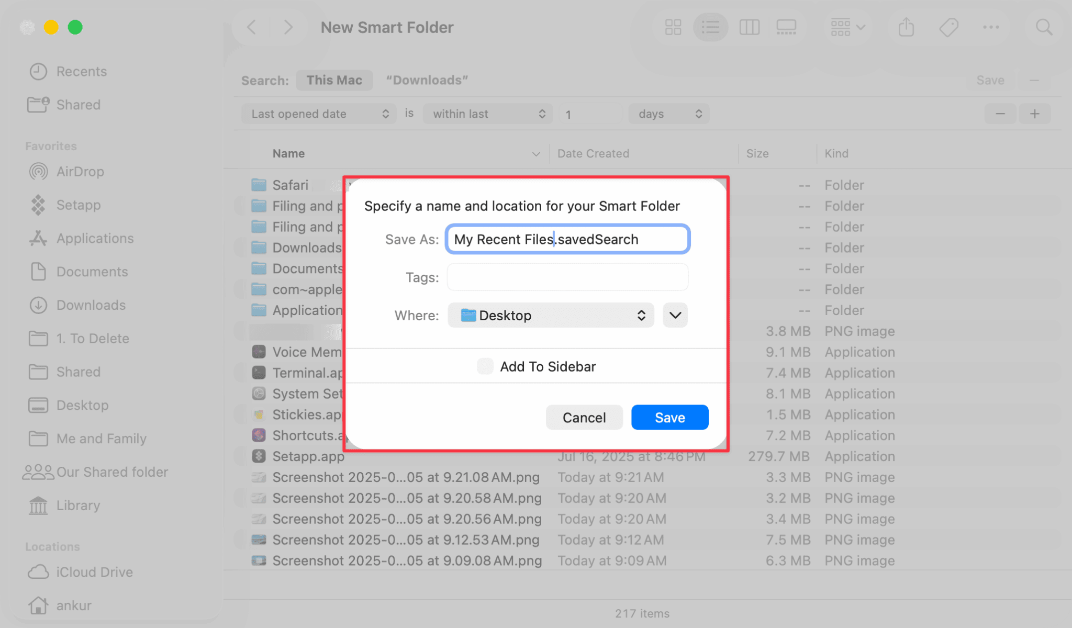The height and width of the screenshot is (628, 1072).
Task: Click the blue Save button in dialog
Action: (x=669, y=417)
